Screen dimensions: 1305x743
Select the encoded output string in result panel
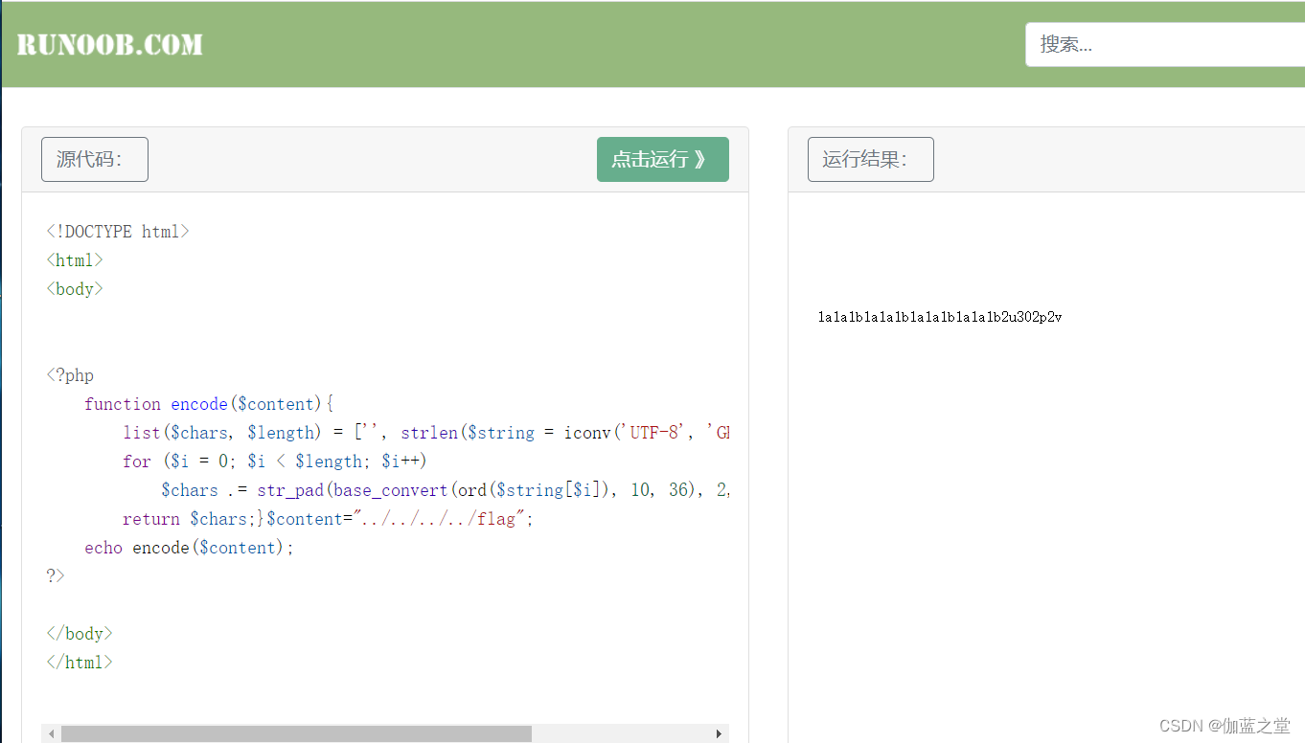point(940,316)
